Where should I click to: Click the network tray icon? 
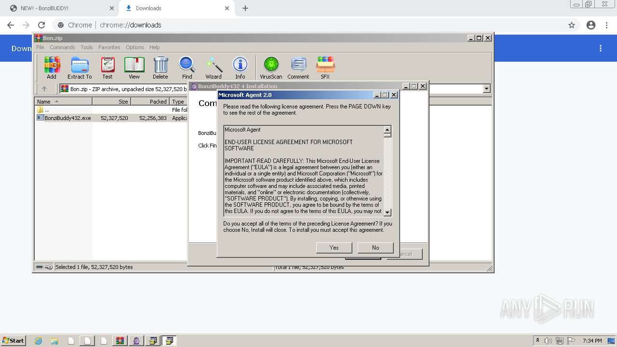click(x=560, y=341)
